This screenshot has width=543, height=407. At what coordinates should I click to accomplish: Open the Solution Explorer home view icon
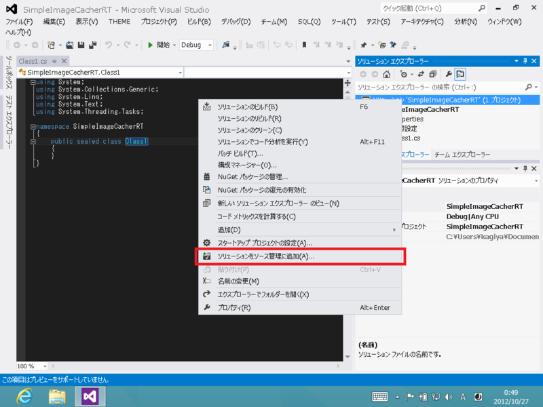click(386, 73)
